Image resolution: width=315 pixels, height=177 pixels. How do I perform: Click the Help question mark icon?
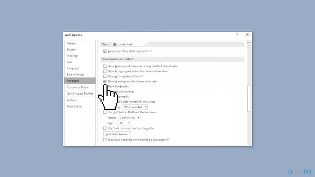[x=237, y=35]
